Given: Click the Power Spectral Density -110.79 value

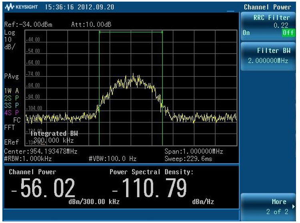Looking at the screenshot, I should 149,188.
